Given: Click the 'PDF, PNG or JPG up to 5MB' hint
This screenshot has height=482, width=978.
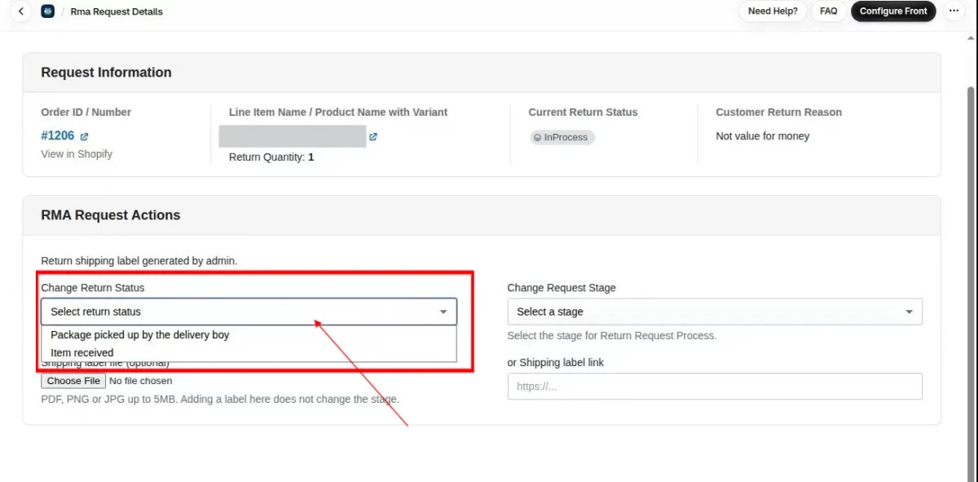Looking at the screenshot, I should pyautogui.click(x=220, y=400).
